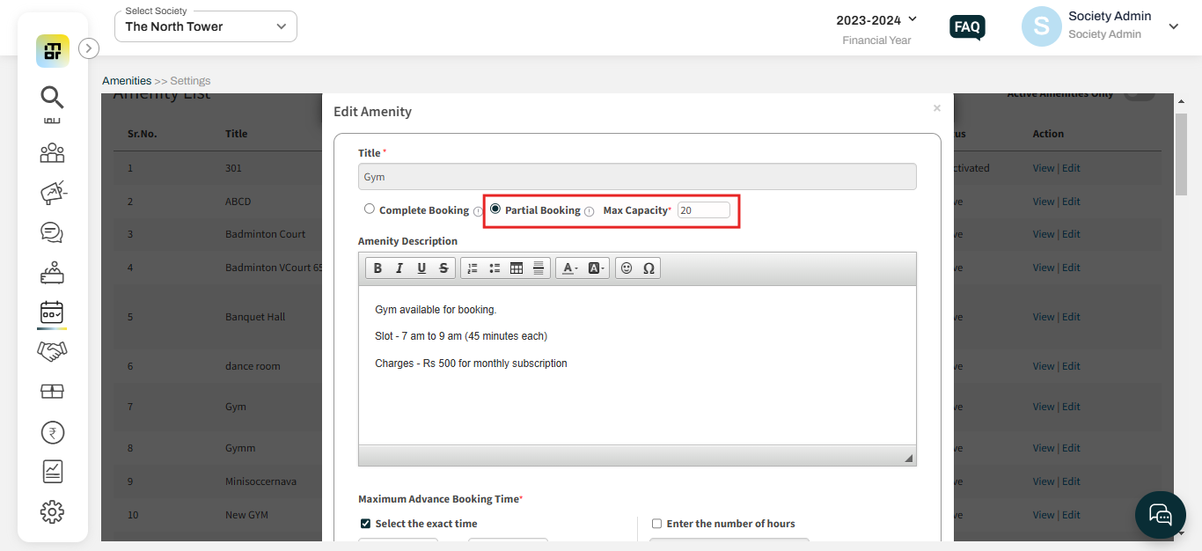Open the Society Admin account menu

pos(1173,26)
